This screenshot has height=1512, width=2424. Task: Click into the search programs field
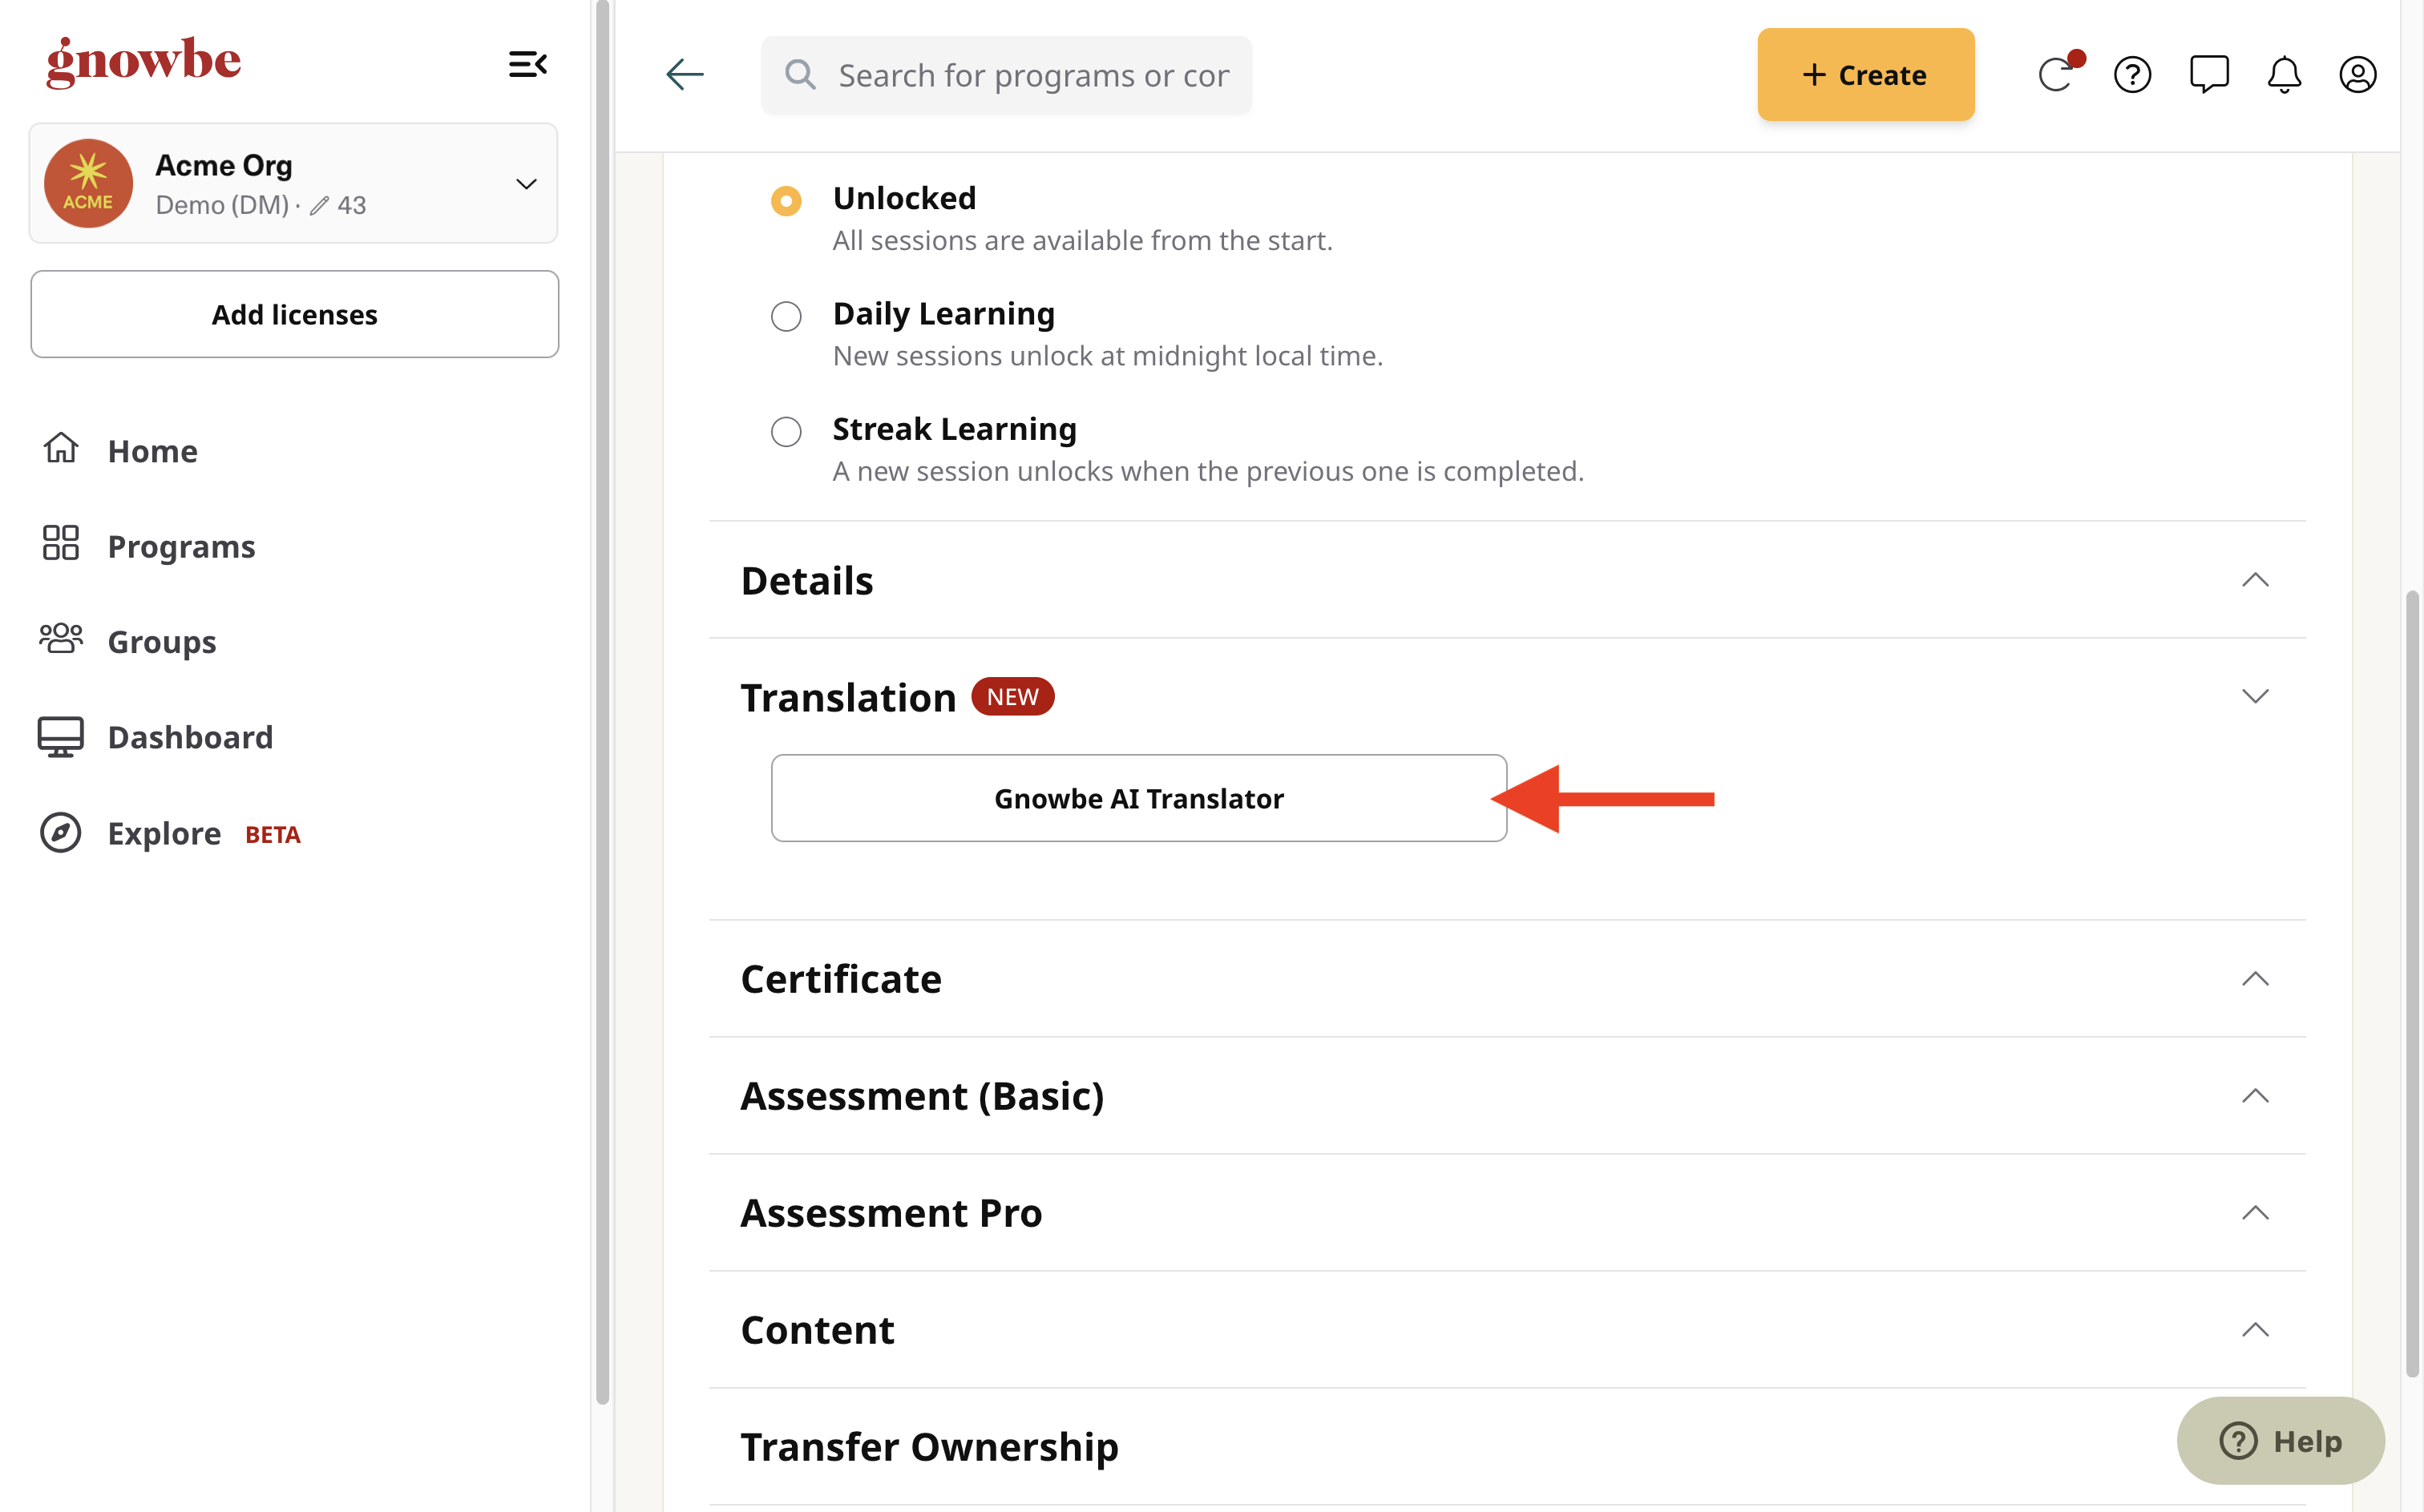coord(1007,75)
